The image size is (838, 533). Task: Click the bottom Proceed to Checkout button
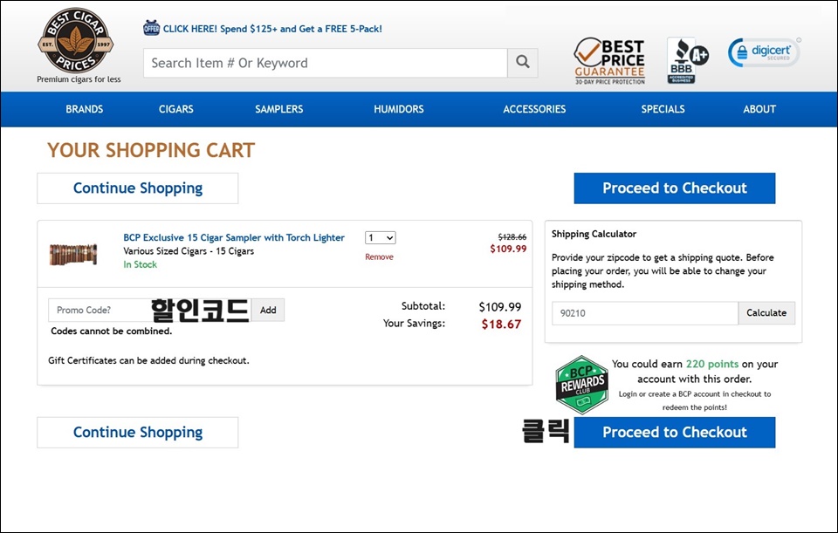pos(675,432)
